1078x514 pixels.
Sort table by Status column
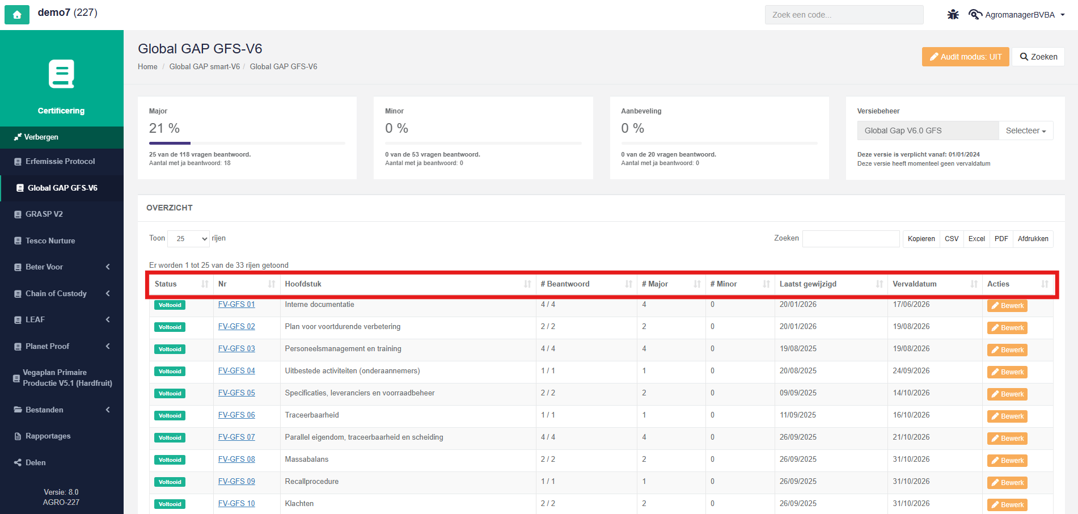pyautogui.click(x=181, y=284)
